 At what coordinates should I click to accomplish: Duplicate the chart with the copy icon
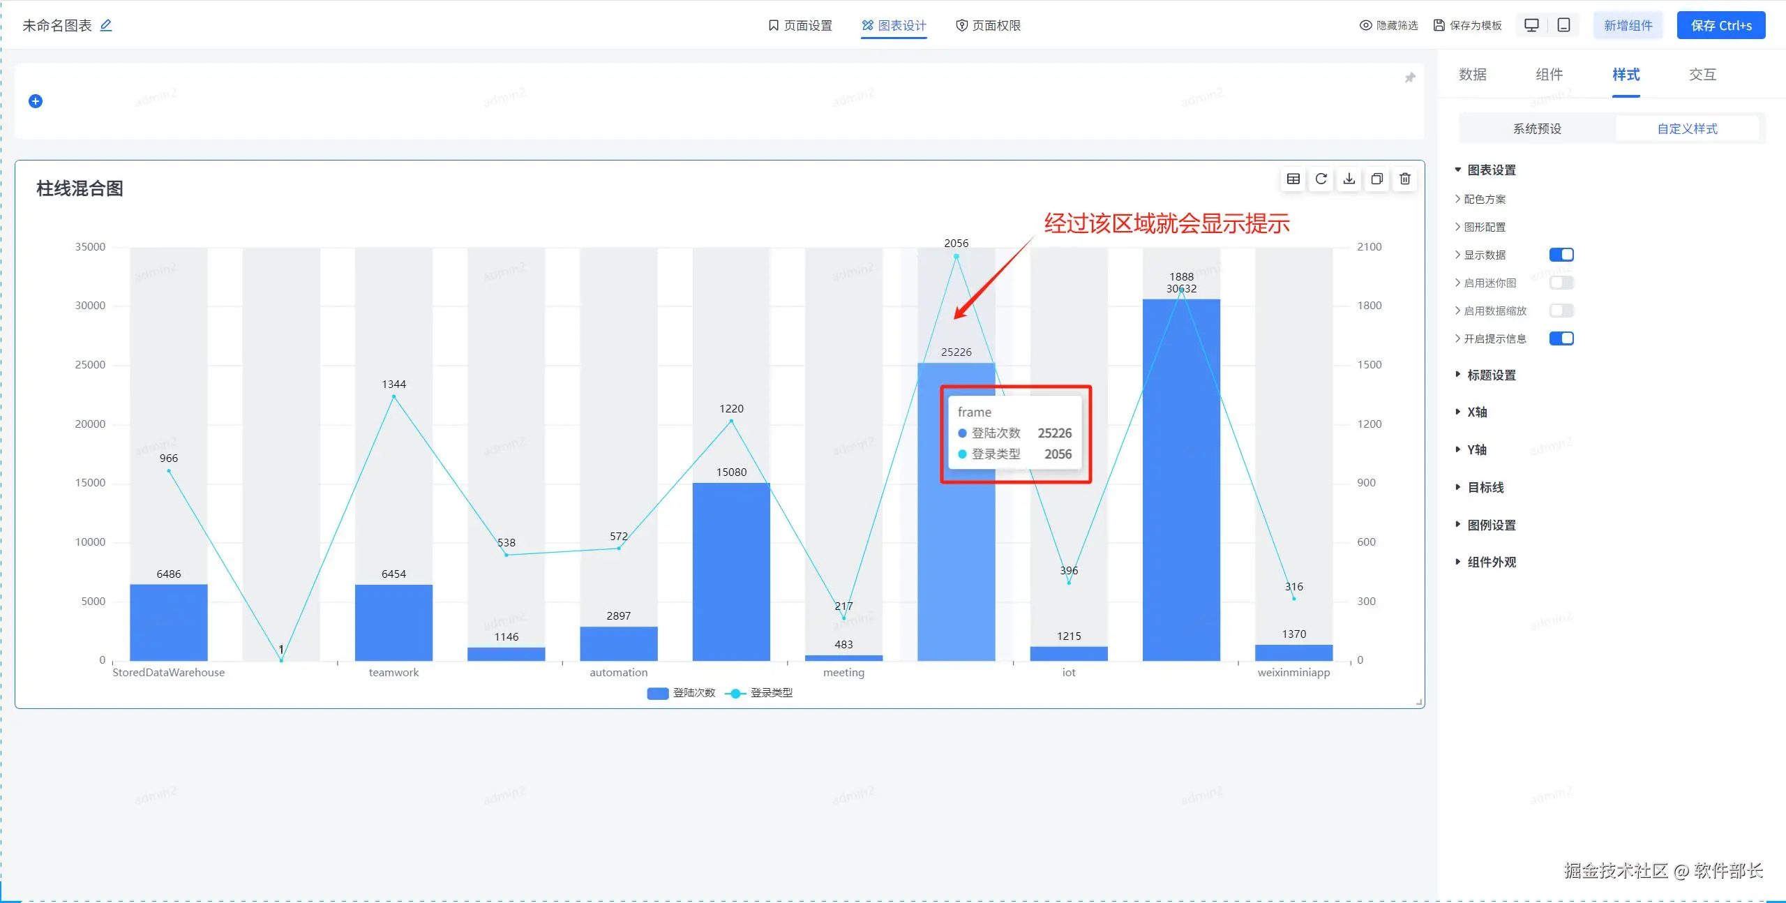1376,179
